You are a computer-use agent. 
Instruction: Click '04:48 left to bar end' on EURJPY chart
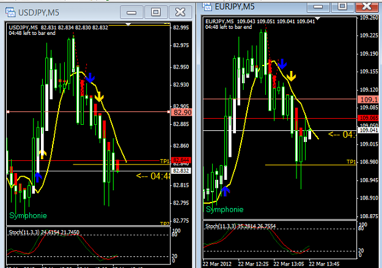229,27
